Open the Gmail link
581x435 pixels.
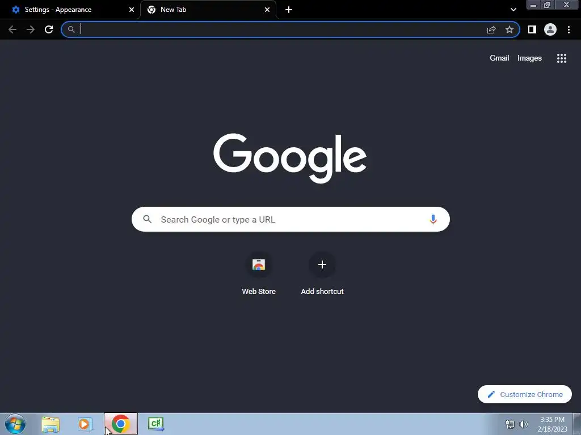coord(499,58)
